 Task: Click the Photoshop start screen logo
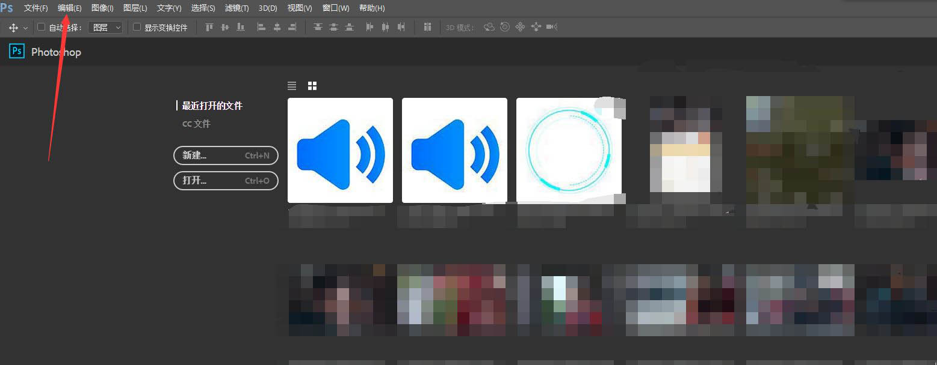[x=16, y=51]
